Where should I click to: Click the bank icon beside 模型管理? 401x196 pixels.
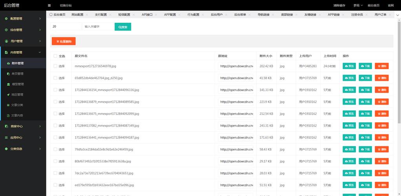click(9, 84)
